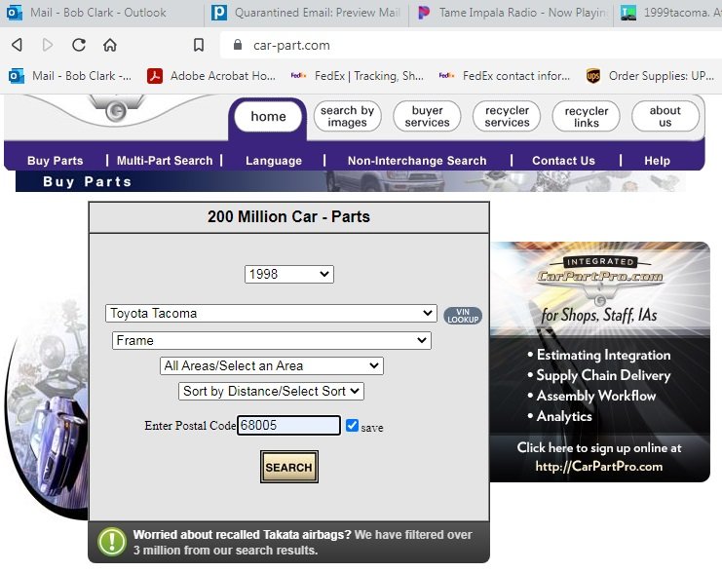This screenshot has height=572, width=722.
Task: Bookmark this page with the bookmark icon
Action: click(x=199, y=45)
